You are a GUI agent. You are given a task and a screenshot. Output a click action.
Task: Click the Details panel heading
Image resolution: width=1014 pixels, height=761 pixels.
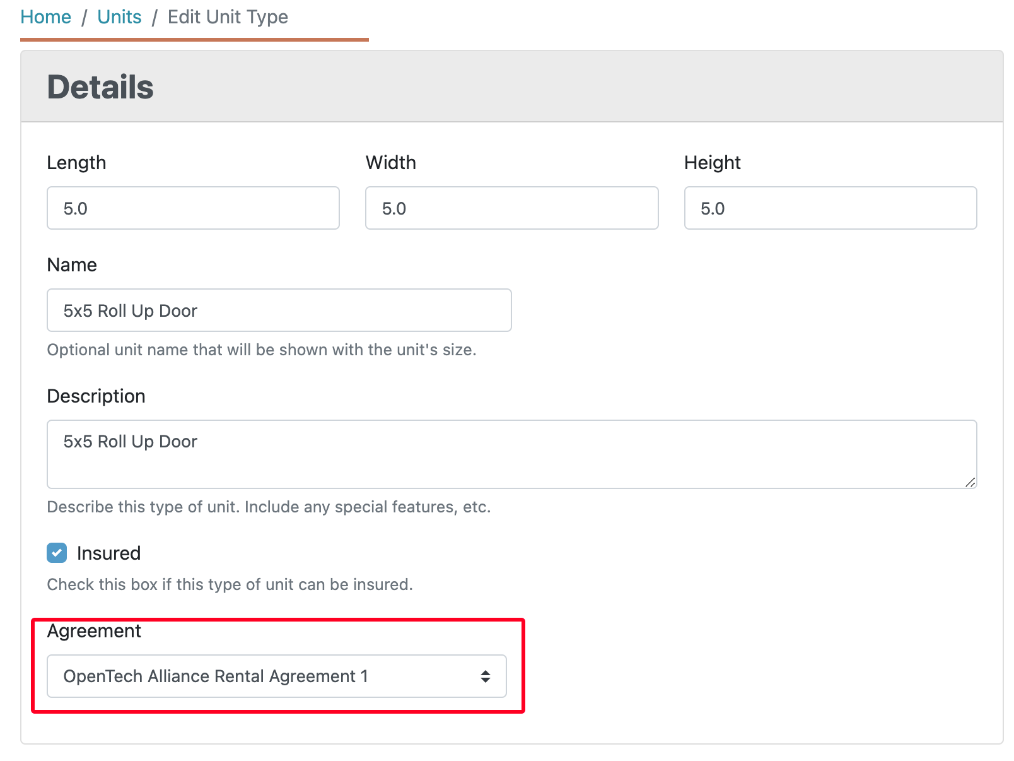(100, 86)
